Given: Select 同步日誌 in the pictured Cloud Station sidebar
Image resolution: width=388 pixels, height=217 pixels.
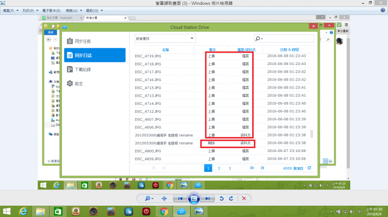Looking at the screenshot, I should (95, 55).
